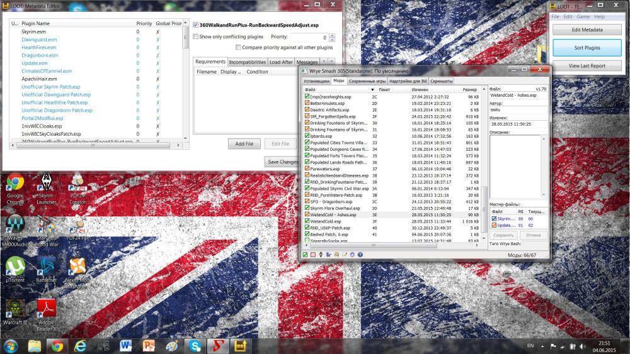This screenshot has width=630, height=354.
Task: Open PDF24 Fax desktop shortcut
Action: point(77,228)
